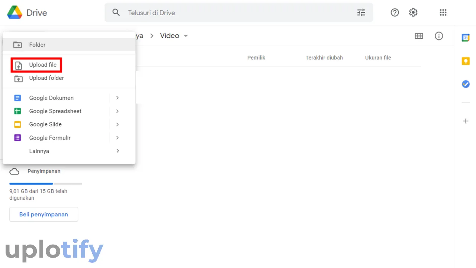Screen dimensions: 476x268
Task: Click the Google Formulir purple icon
Action: [17, 138]
